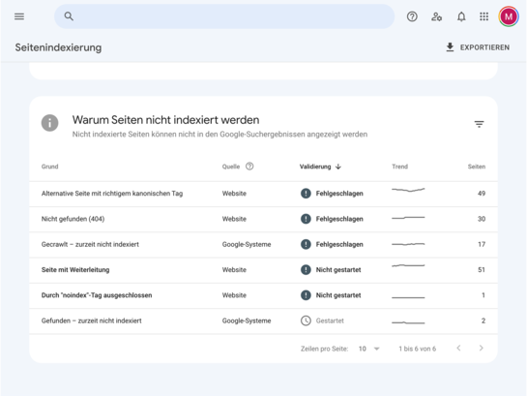The height and width of the screenshot is (396, 527).
Task: Open row Alternative Seite mit richtigem kanonischen Tag
Action: (x=263, y=194)
